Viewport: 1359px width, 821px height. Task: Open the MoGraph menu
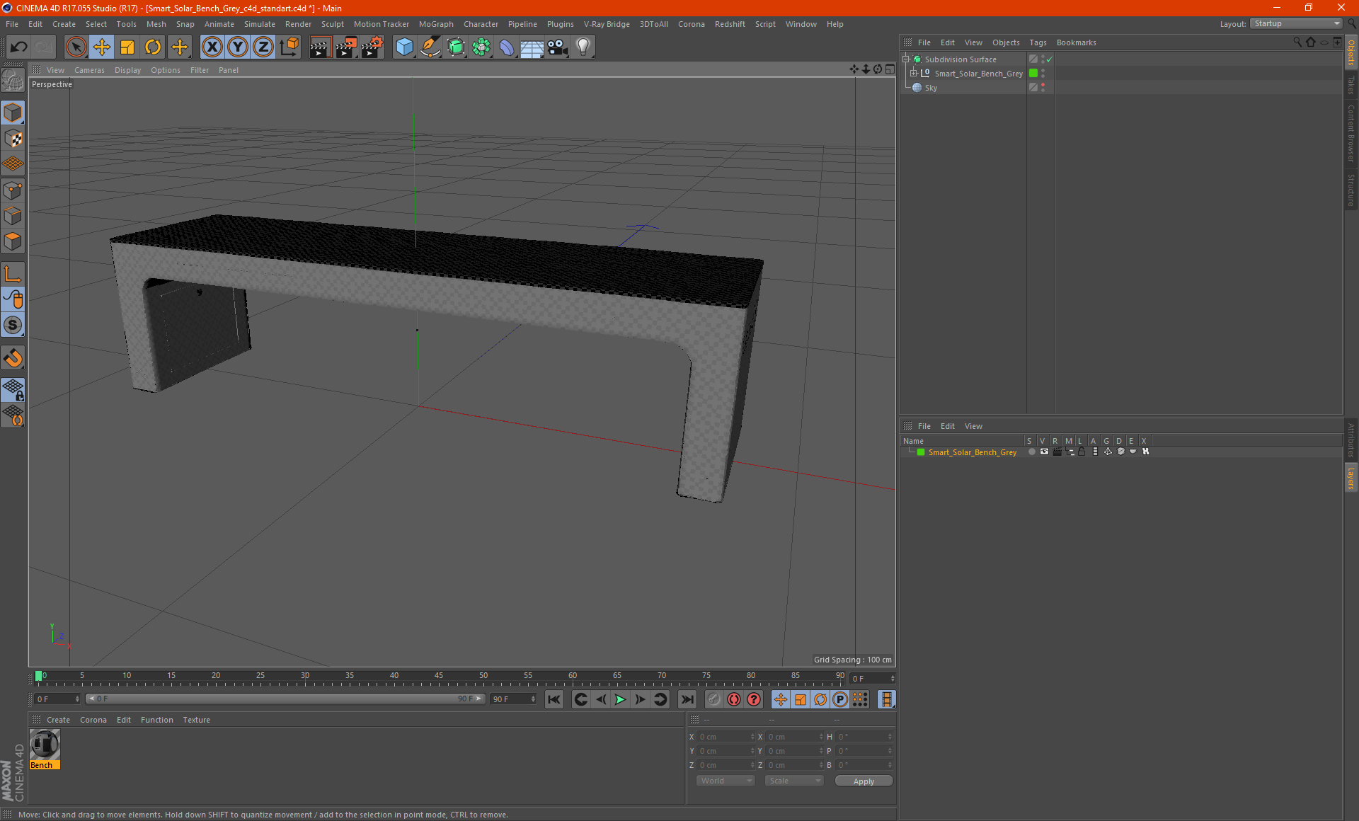435,24
